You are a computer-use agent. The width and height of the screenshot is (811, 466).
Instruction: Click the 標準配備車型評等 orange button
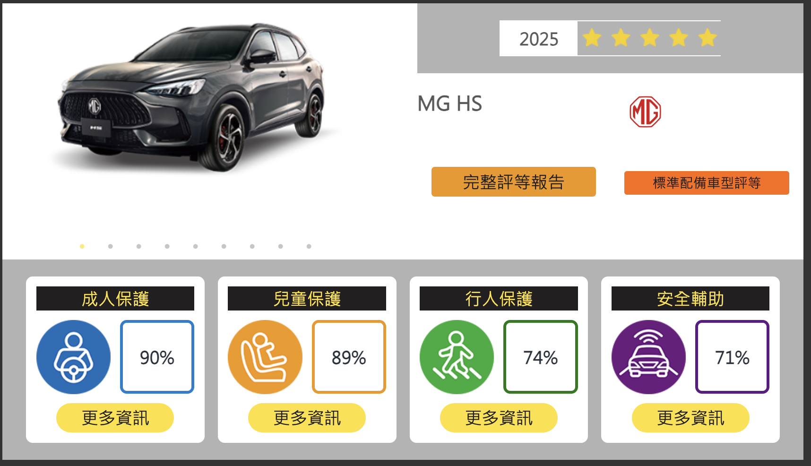tap(707, 183)
